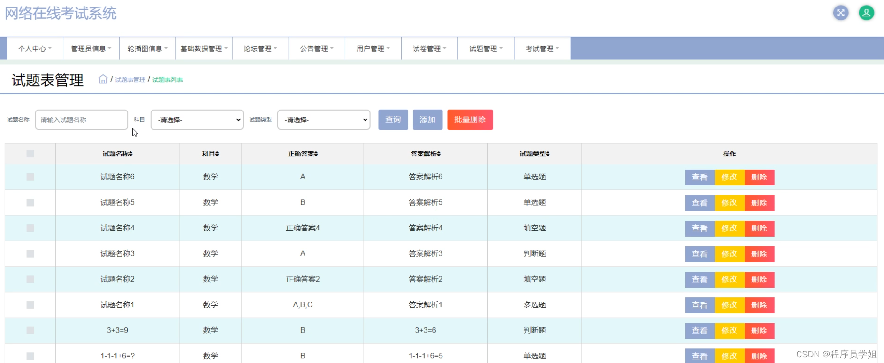Image resolution: width=884 pixels, height=363 pixels.
Task: Tick checkbox beside 试题名称2
Action: (x=30, y=279)
